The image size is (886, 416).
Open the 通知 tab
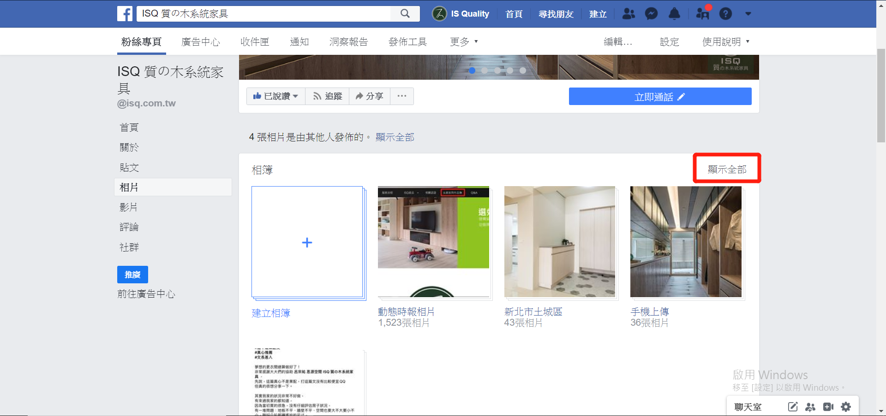click(299, 42)
